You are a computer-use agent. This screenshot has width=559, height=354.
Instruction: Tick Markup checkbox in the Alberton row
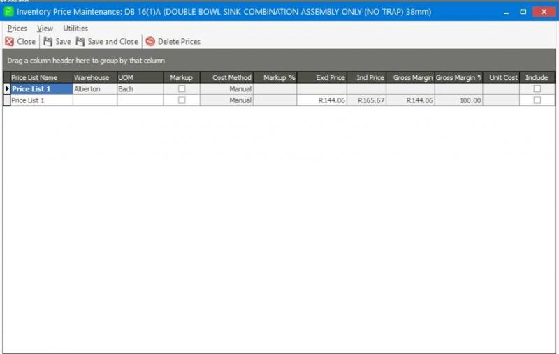click(x=182, y=89)
